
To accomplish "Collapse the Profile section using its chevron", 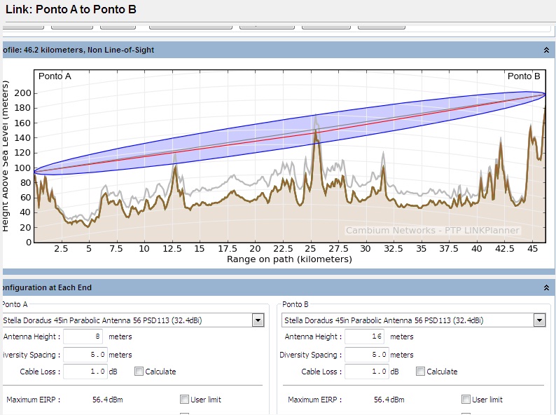I will [545, 50].
